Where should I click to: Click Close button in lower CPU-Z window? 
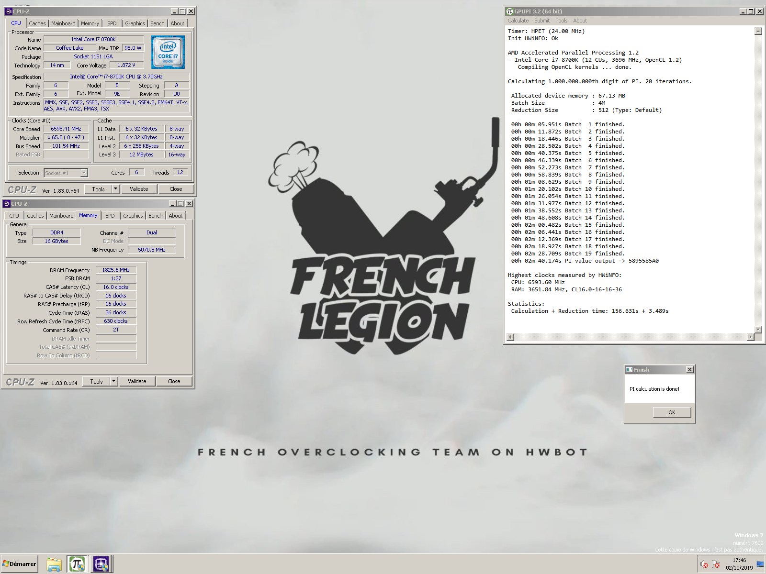tap(174, 381)
